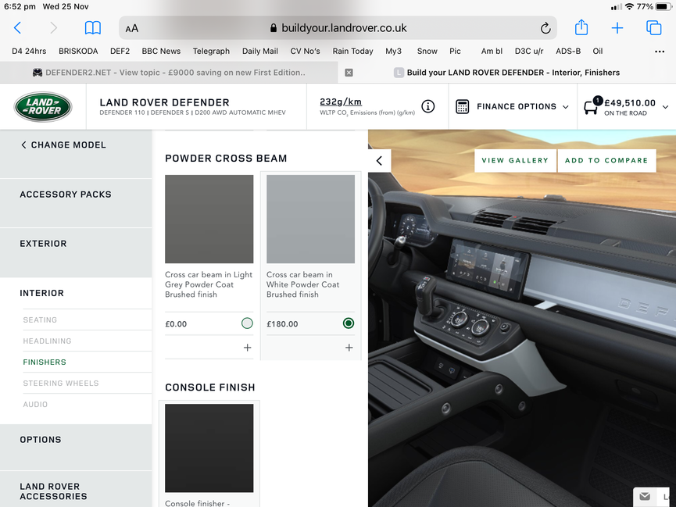676x507 pixels.
Task: Click the 232g/km emissions link
Action: [341, 102]
